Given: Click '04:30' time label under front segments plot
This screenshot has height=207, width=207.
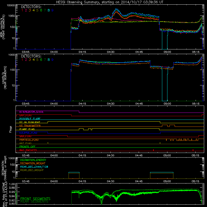Looking at the screenshot, I should pos(111,52).
